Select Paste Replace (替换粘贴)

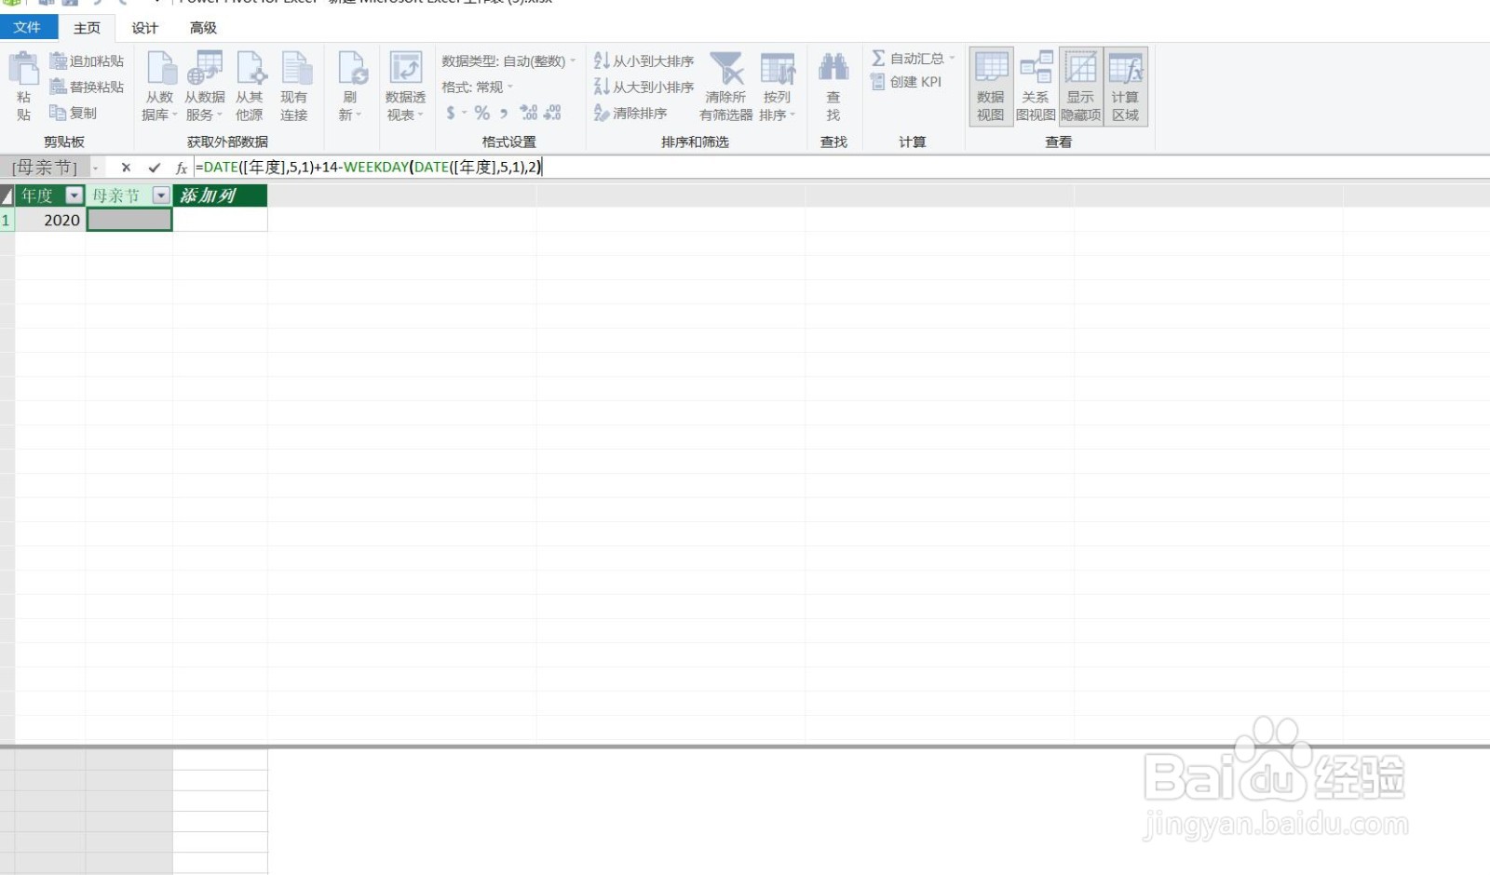[x=87, y=87]
